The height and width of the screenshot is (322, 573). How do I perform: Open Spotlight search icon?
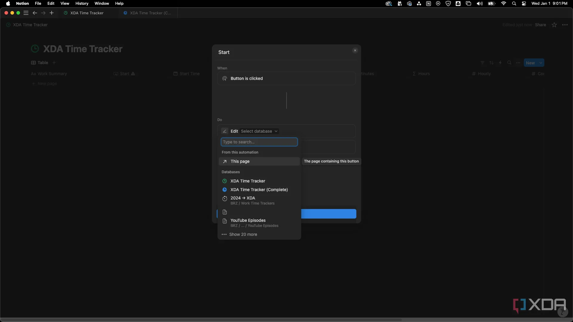coord(514,4)
